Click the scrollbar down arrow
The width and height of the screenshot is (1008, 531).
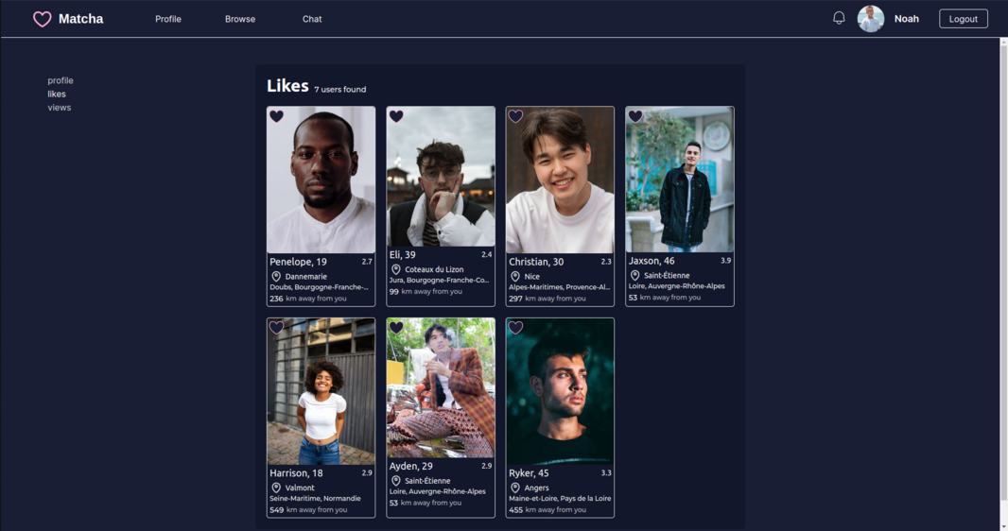[1003, 525]
